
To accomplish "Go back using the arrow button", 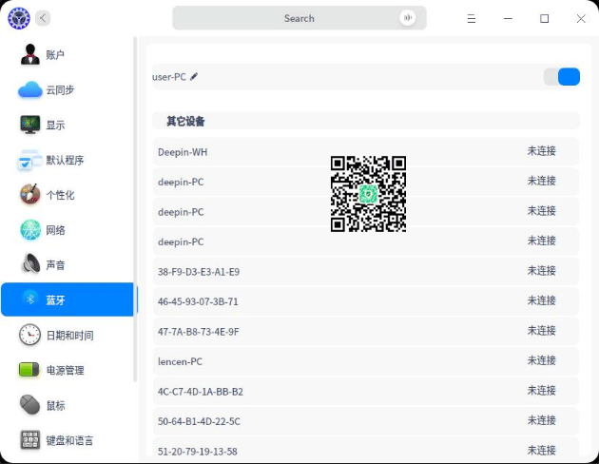I will click(x=43, y=18).
